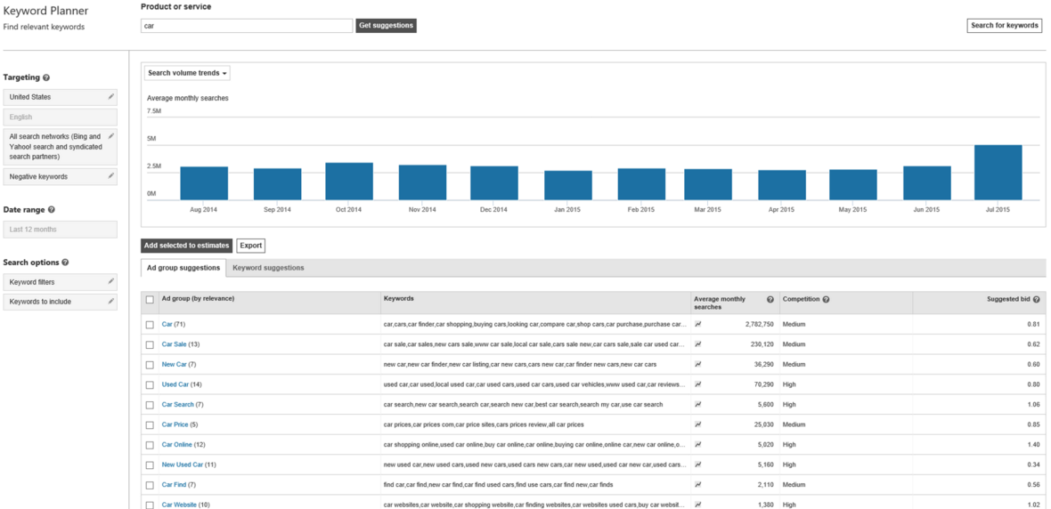This screenshot has height=509, width=1051.
Task: Click the Competition column help icon
Action: tap(826, 299)
